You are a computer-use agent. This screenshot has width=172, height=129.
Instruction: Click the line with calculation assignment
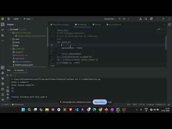tap(72, 48)
